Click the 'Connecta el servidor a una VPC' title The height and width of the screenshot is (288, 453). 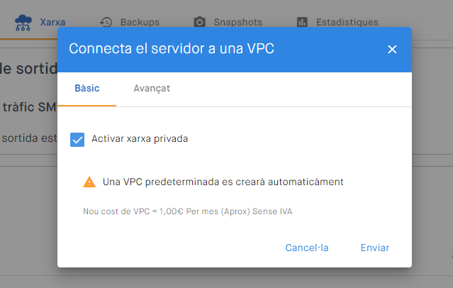tap(172, 48)
